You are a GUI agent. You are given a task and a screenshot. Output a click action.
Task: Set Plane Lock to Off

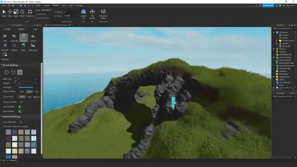[22, 97]
